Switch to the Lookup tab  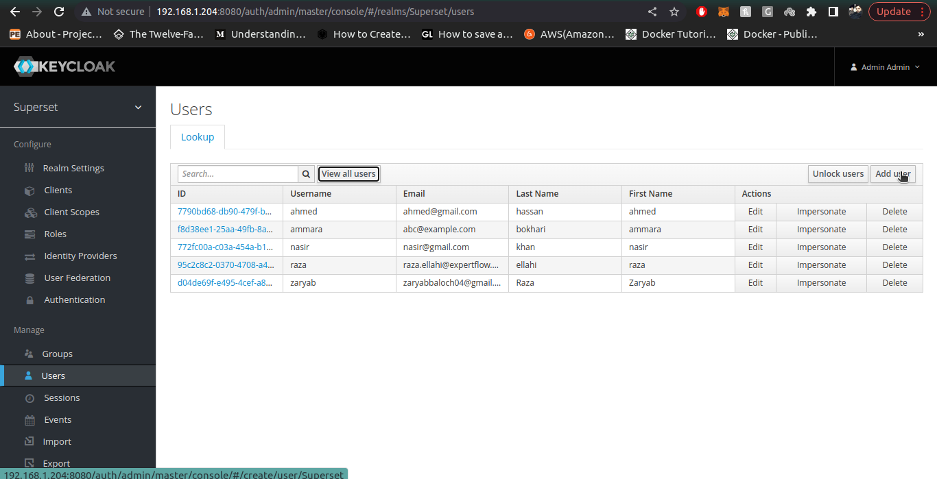[198, 136]
